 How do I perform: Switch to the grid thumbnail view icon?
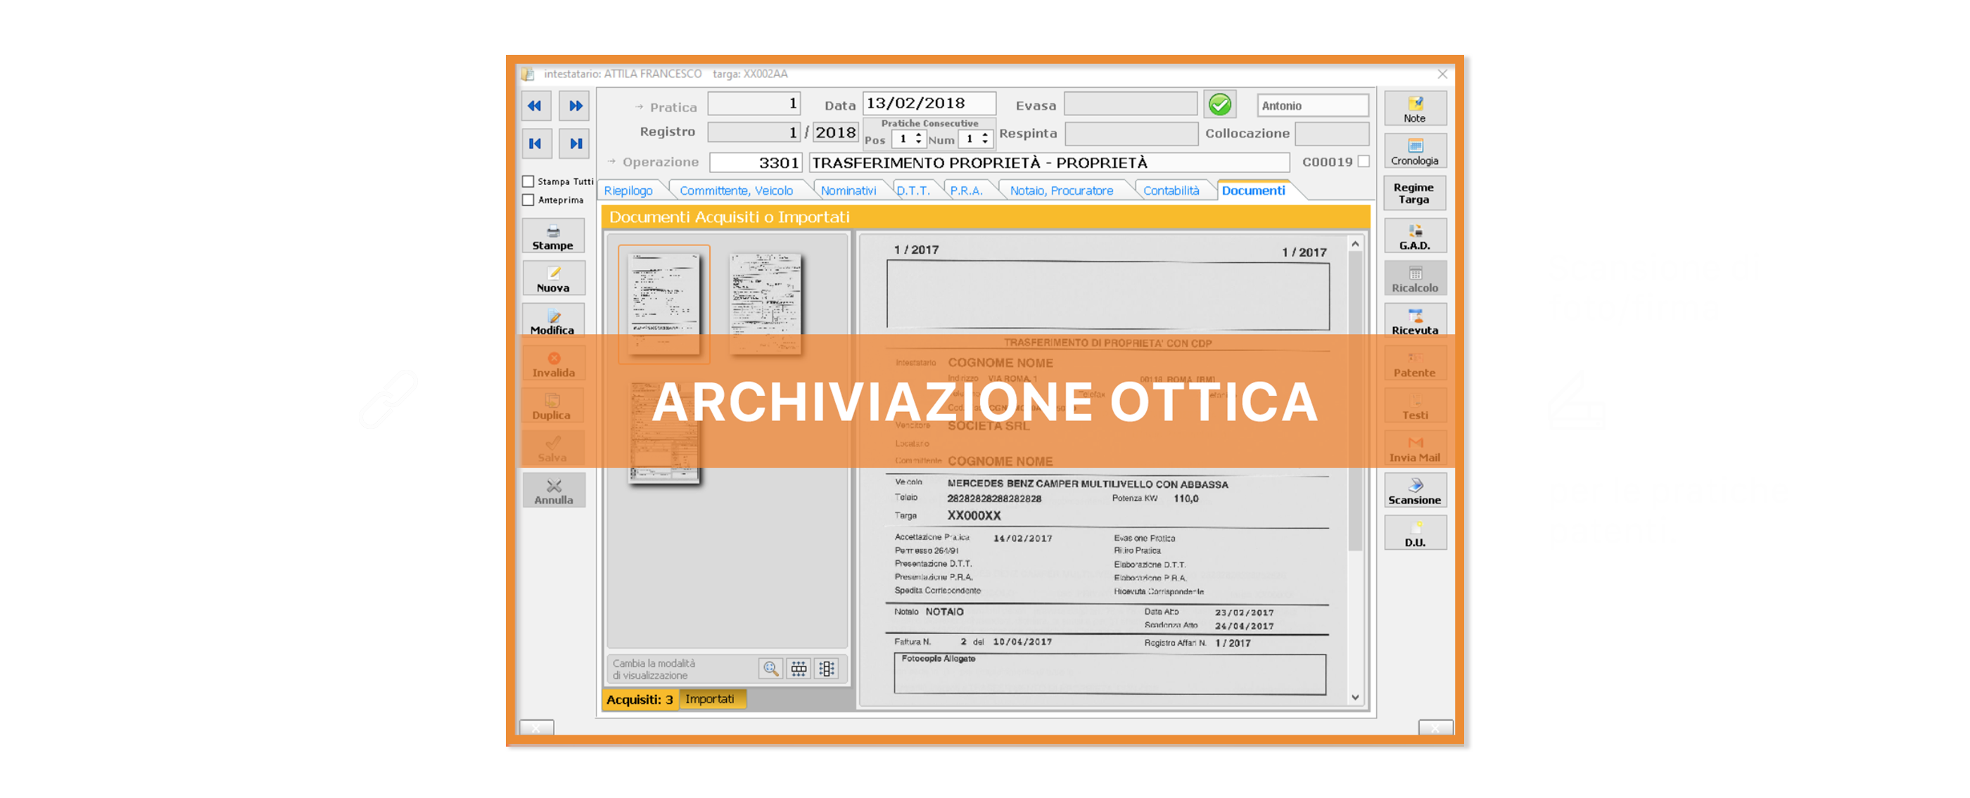click(x=799, y=669)
